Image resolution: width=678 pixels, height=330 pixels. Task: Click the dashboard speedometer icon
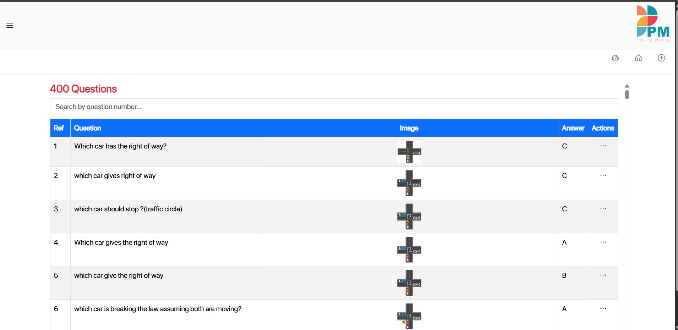click(x=615, y=58)
